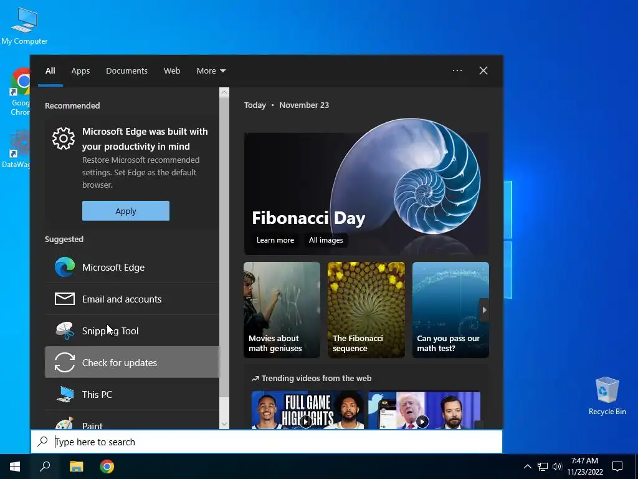Viewport: 638px width, 479px height.
Task: Select the Google Chrome desktop shortcut
Action: (21, 92)
